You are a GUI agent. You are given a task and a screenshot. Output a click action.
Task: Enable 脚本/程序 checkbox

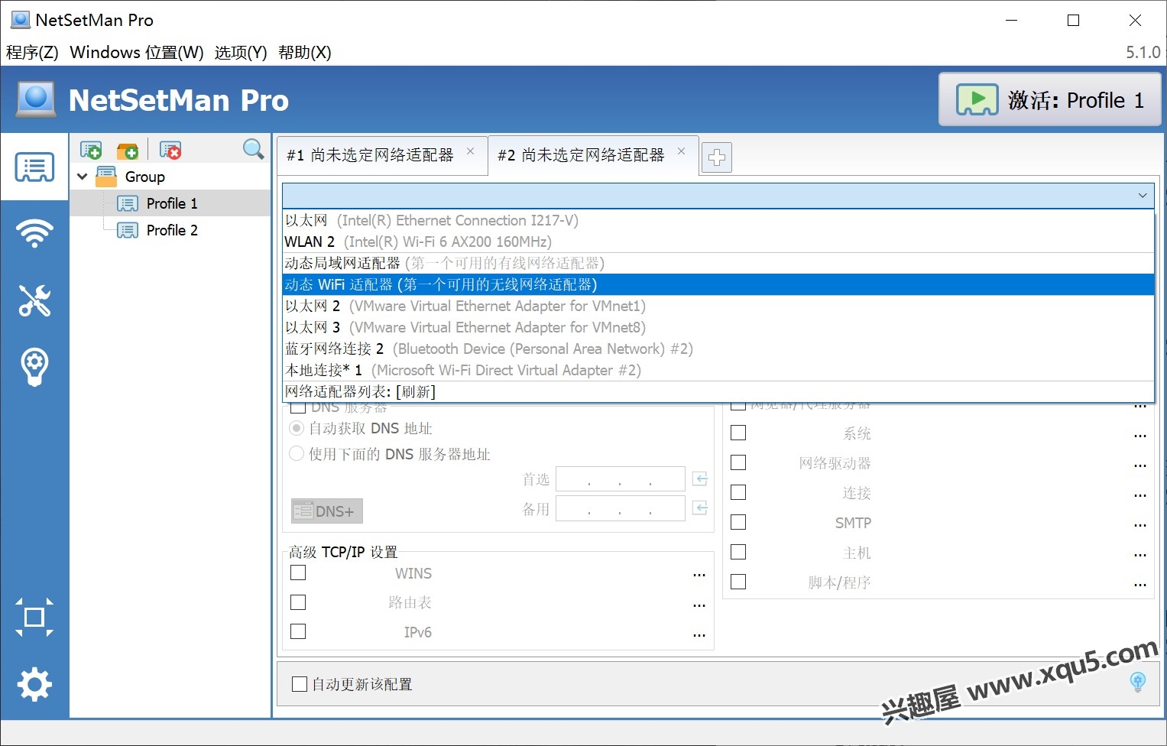tap(738, 582)
